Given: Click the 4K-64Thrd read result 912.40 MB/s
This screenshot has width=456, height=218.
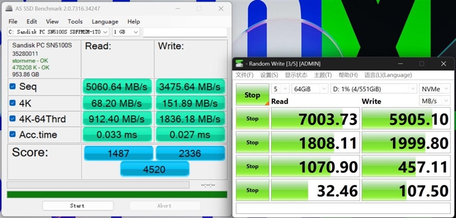Looking at the screenshot, I should [x=117, y=119].
